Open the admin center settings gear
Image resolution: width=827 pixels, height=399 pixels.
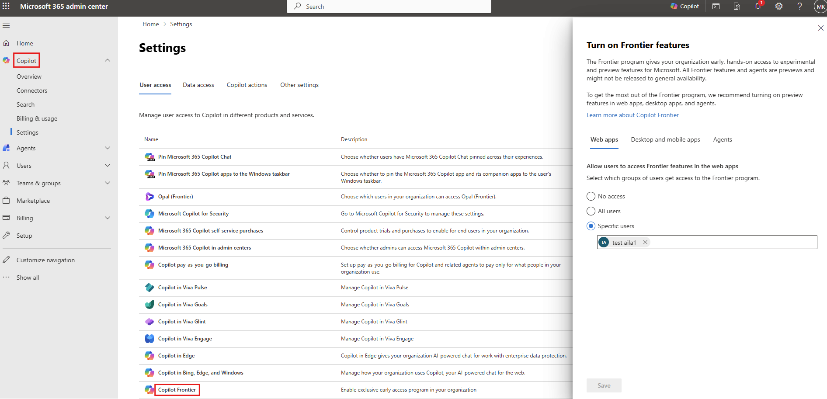point(778,6)
